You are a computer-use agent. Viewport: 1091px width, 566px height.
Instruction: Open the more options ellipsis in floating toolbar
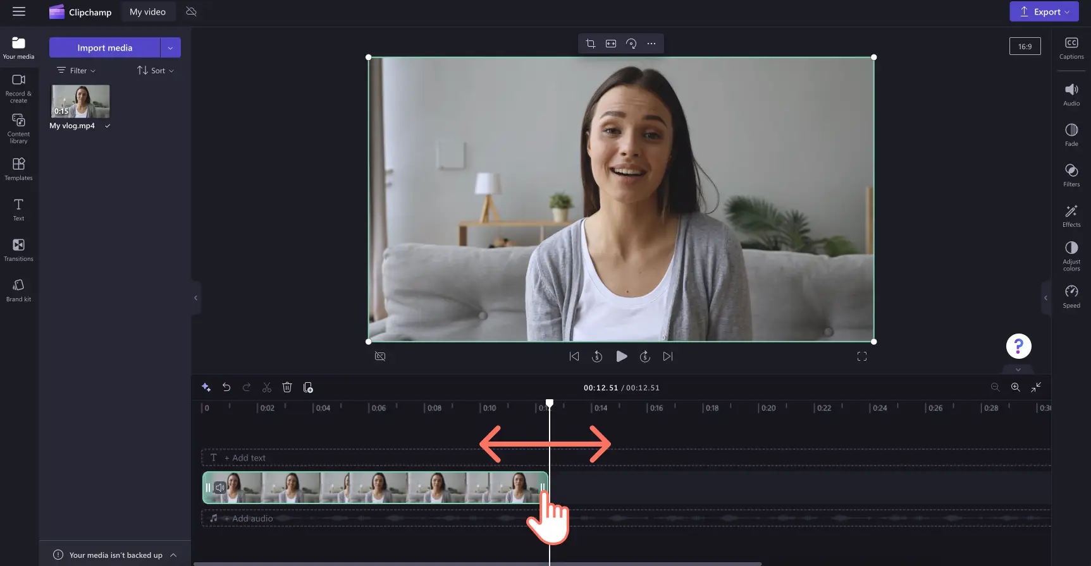[651, 44]
